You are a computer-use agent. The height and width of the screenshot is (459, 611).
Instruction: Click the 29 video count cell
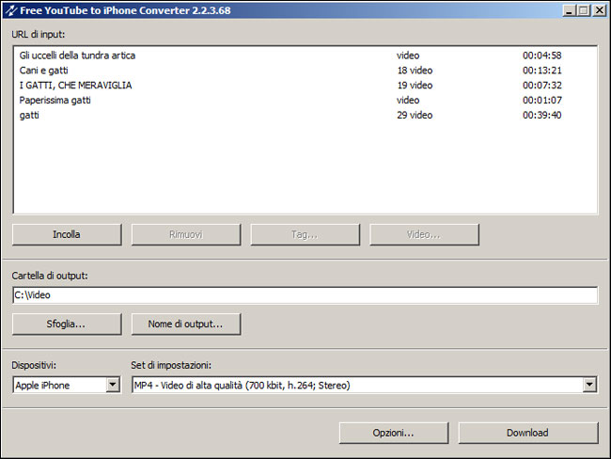click(x=415, y=116)
